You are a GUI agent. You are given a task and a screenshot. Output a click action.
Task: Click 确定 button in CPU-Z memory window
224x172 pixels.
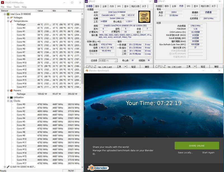pos(216,66)
